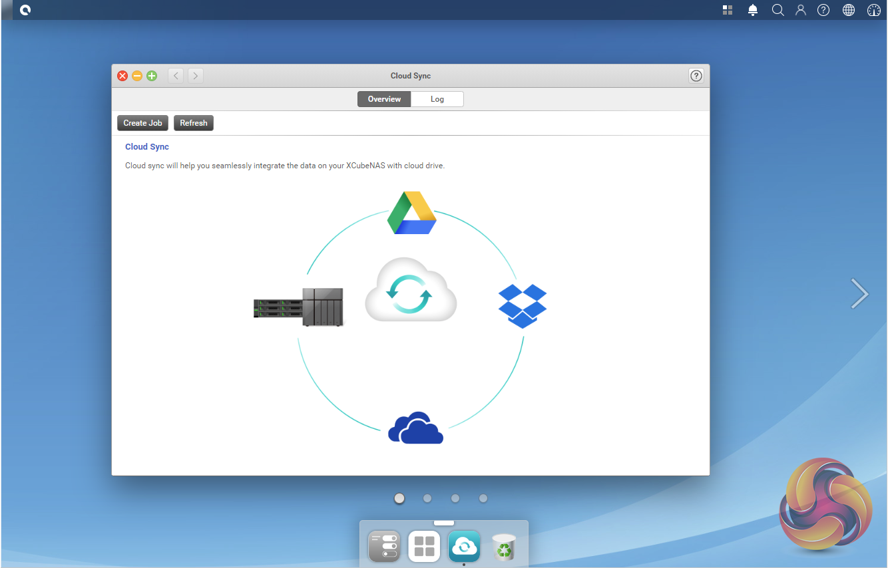The image size is (888, 568).
Task: Click the XCubeNAS device image
Action: 299,307
